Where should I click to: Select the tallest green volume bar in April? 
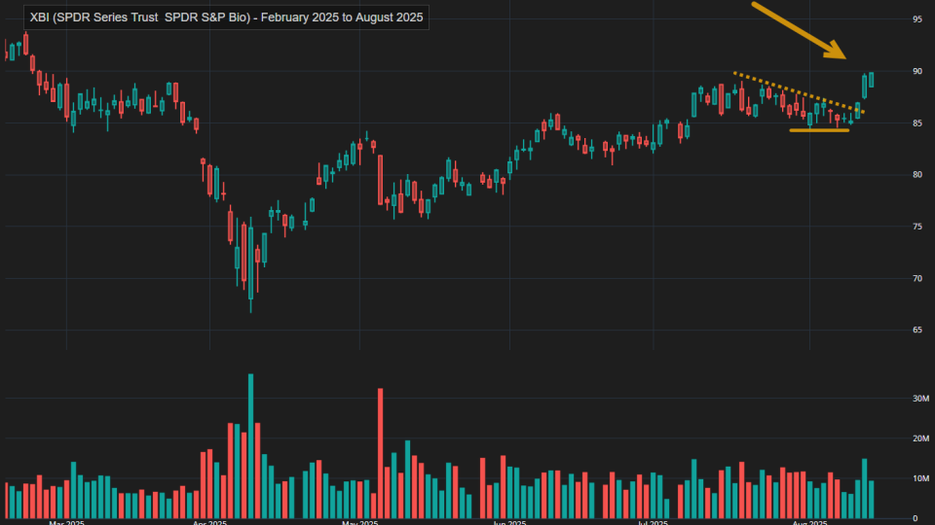click(250, 446)
